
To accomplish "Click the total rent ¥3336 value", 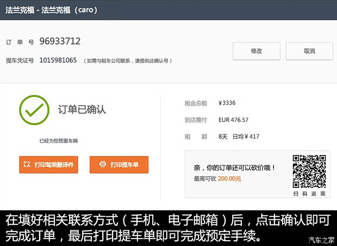I will pyautogui.click(x=227, y=103).
